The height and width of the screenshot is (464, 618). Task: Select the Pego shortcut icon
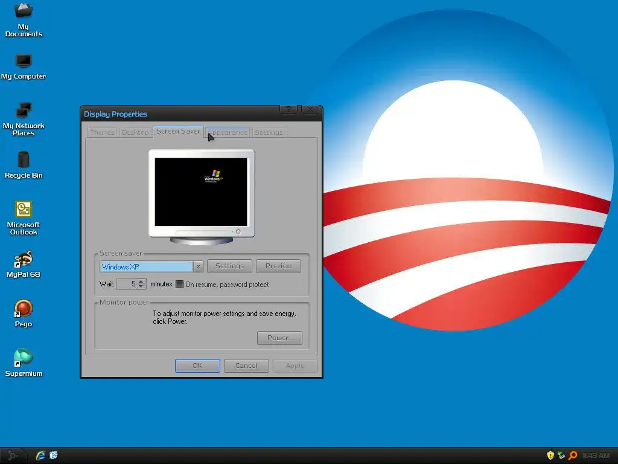tap(24, 314)
